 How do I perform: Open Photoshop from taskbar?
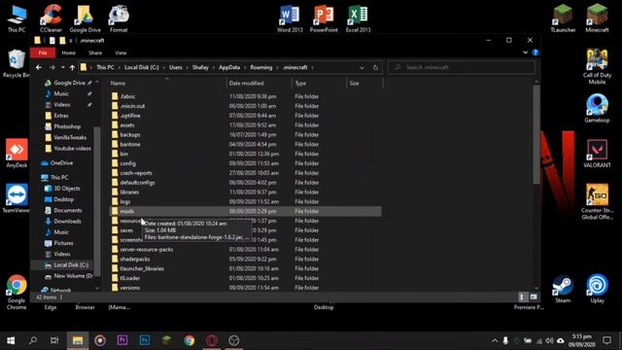(145, 340)
